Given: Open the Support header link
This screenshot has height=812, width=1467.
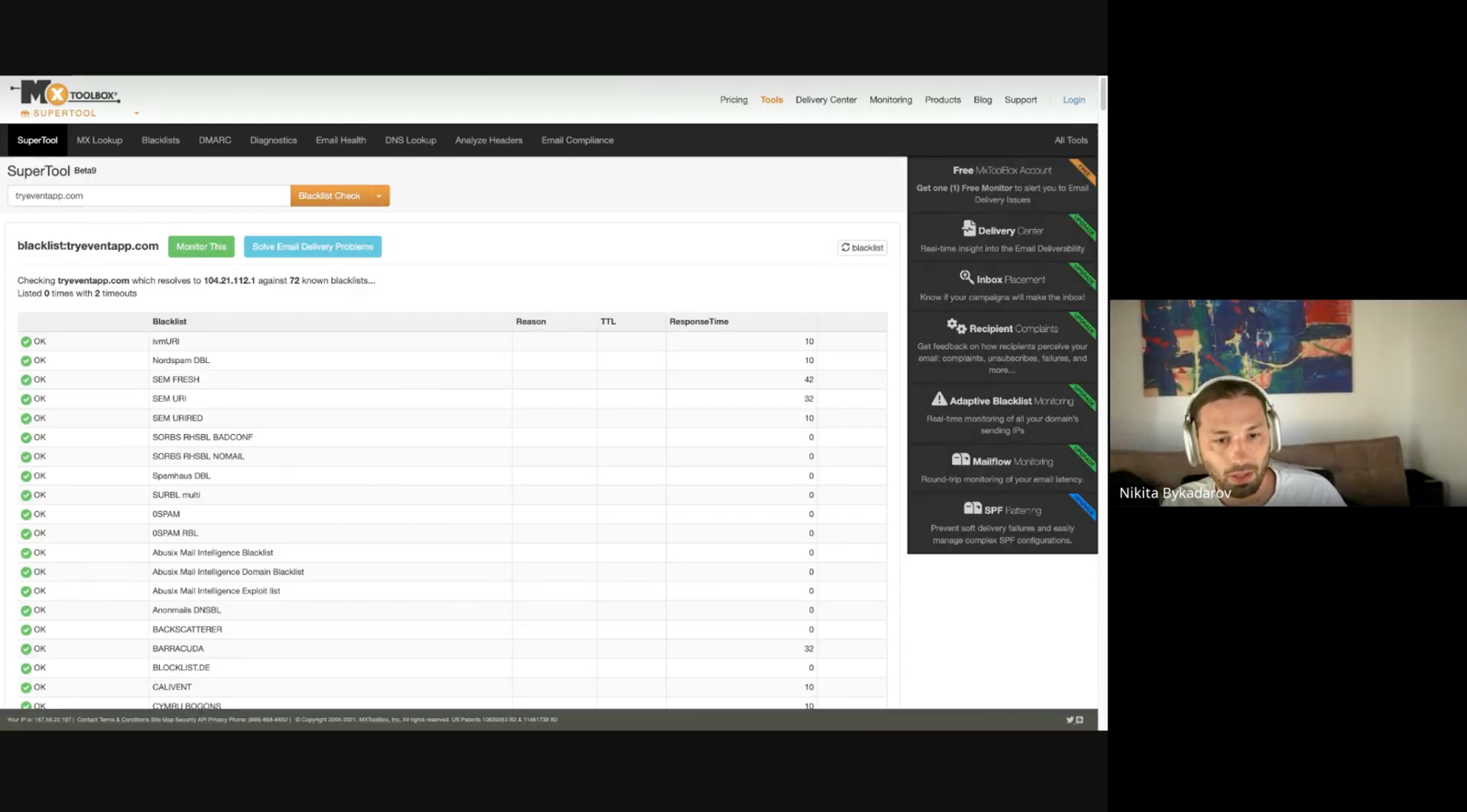Looking at the screenshot, I should pyautogui.click(x=1021, y=99).
